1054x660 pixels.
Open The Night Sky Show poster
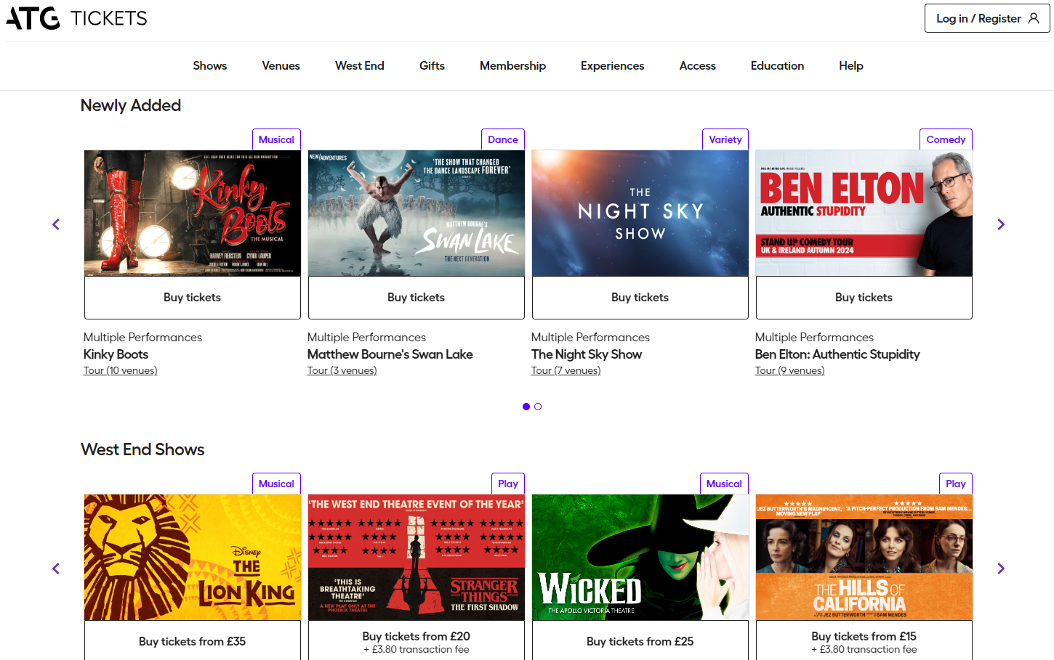pyautogui.click(x=640, y=213)
